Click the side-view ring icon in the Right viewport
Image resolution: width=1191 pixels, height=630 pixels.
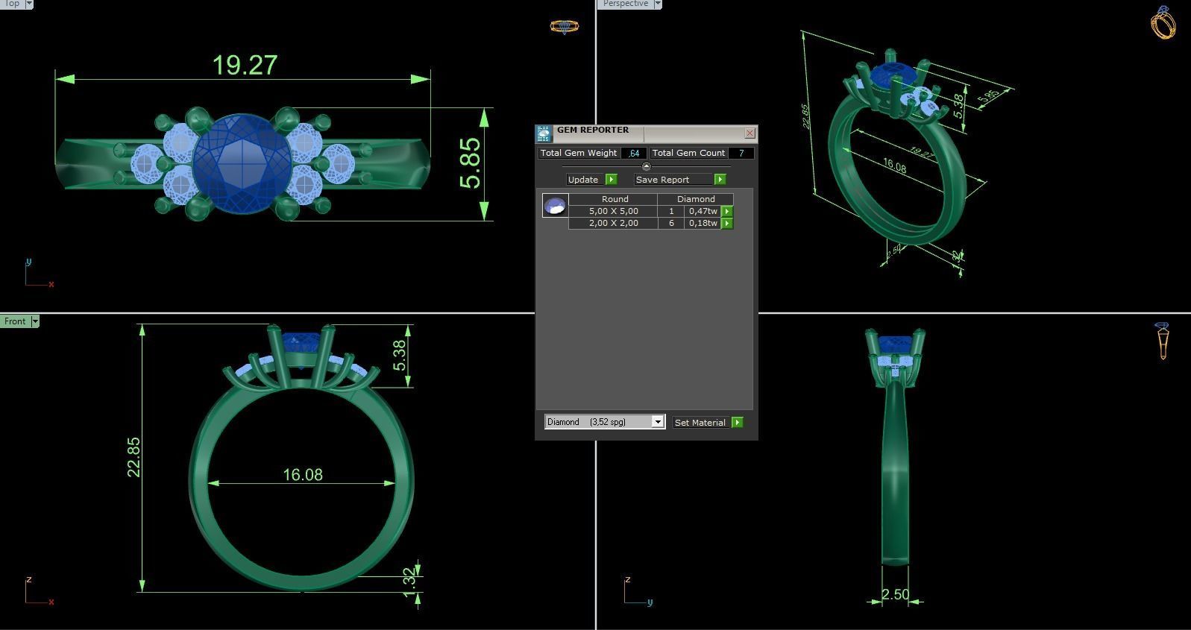(x=1162, y=341)
